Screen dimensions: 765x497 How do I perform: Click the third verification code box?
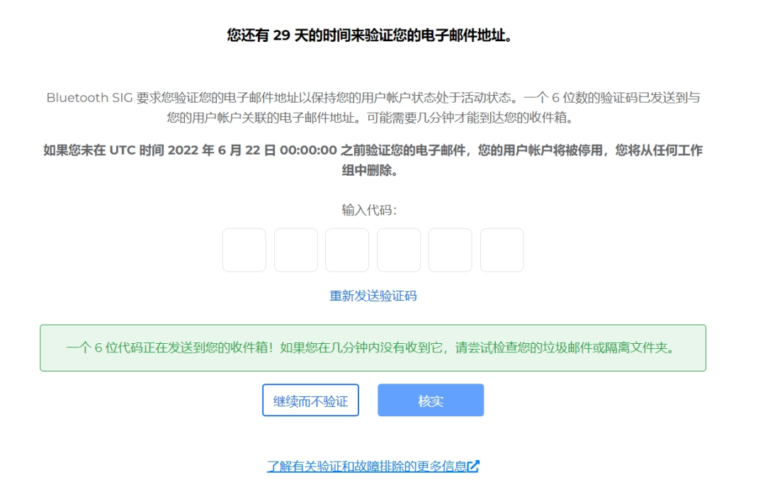pyautogui.click(x=347, y=250)
